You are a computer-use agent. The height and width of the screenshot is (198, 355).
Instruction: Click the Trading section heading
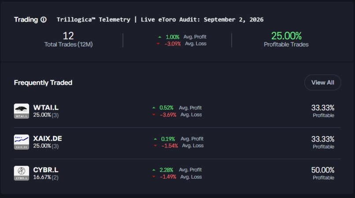coord(26,20)
